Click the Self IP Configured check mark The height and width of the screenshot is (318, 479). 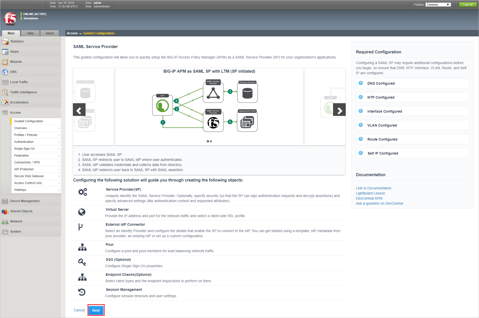pyautogui.click(x=361, y=153)
